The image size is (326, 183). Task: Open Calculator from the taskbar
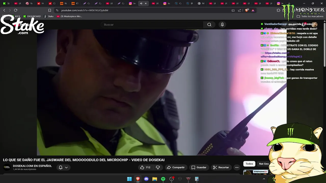coord(197,179)
